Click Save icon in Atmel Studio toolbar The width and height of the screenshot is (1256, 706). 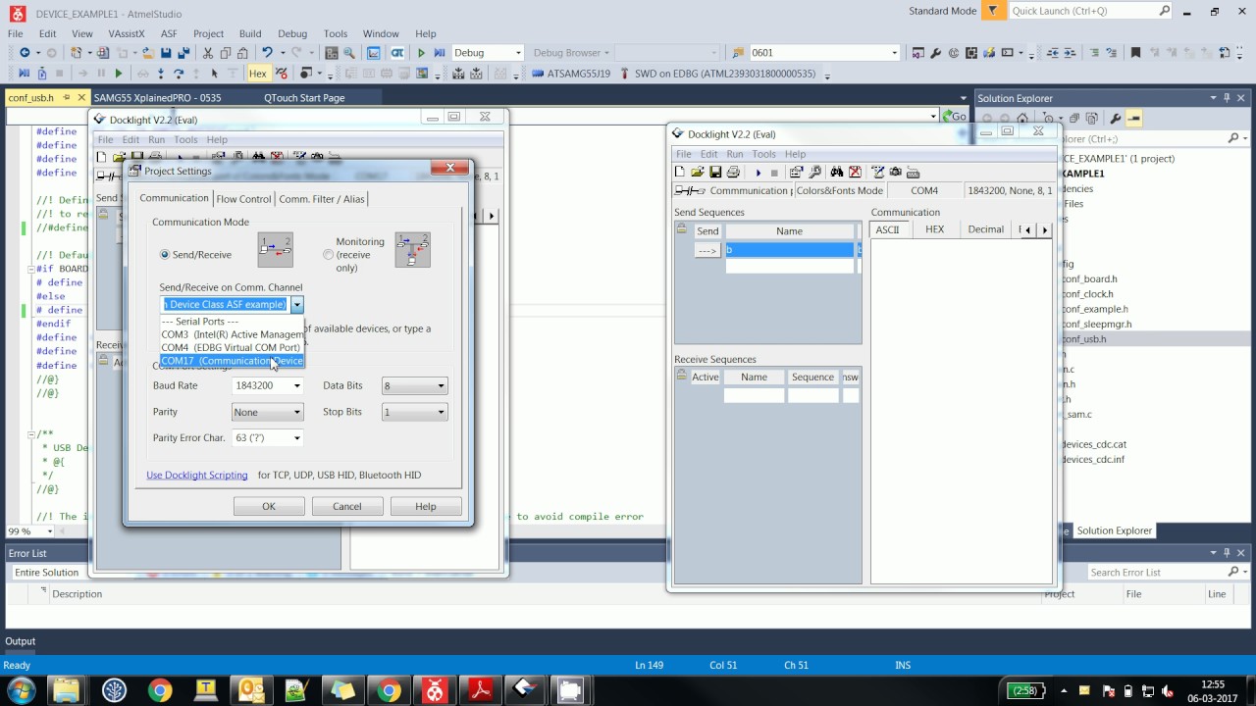coord(166,53)
